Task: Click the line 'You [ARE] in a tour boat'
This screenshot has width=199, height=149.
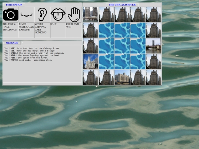Action: pyautogui.click(x=32, y=49)
